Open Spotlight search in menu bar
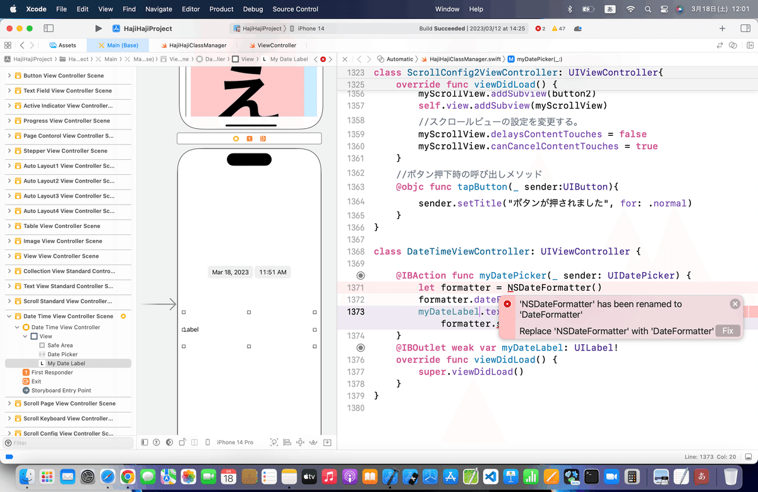 click(647, 9)
